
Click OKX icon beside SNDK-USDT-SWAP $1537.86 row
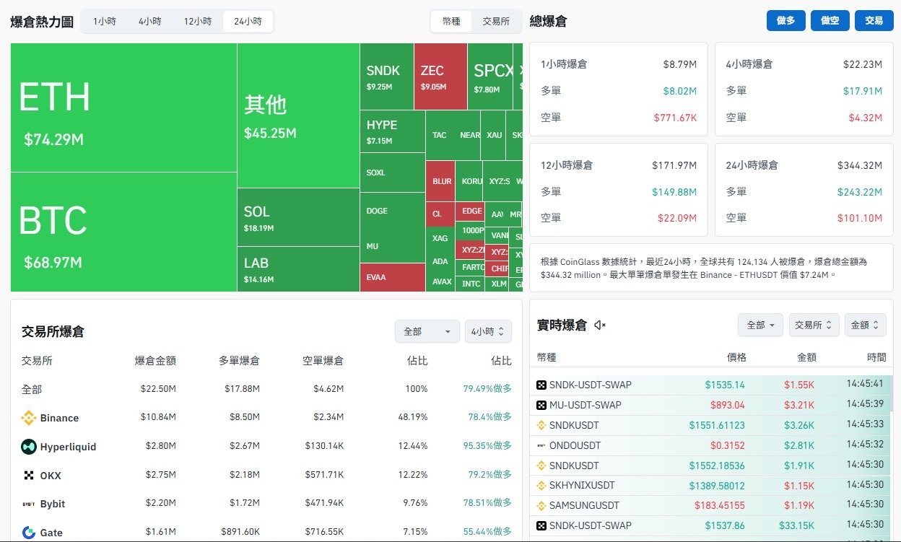[x=541, y=525]
